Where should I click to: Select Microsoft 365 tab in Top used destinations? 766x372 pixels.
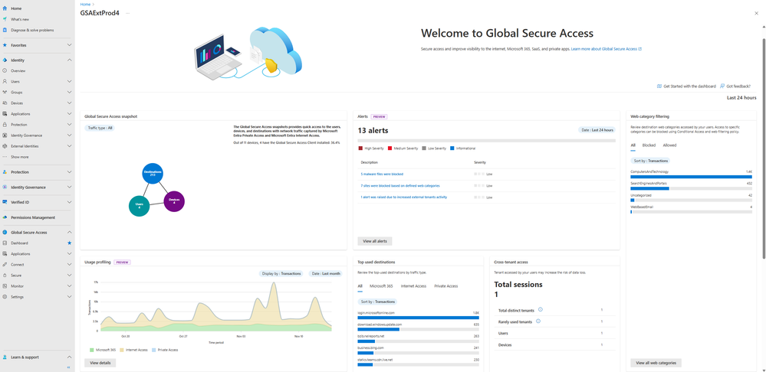[x=381, y=286]
